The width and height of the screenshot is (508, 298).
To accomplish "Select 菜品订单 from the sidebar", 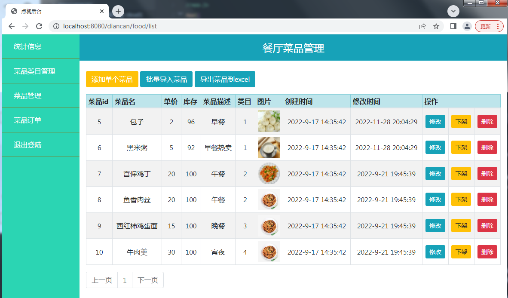I will coord(28,120).
